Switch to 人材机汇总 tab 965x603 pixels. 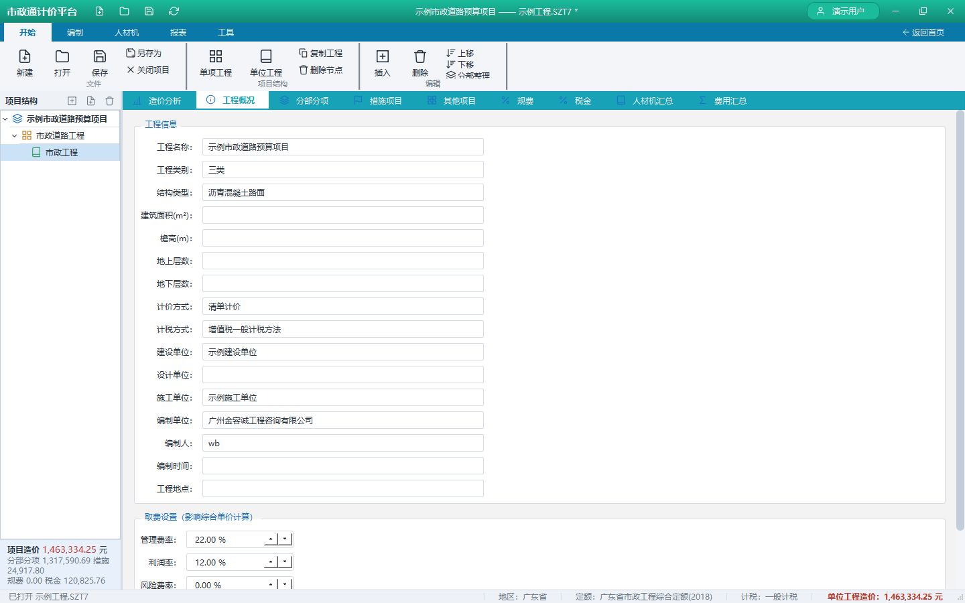click(x=645, y=100)
